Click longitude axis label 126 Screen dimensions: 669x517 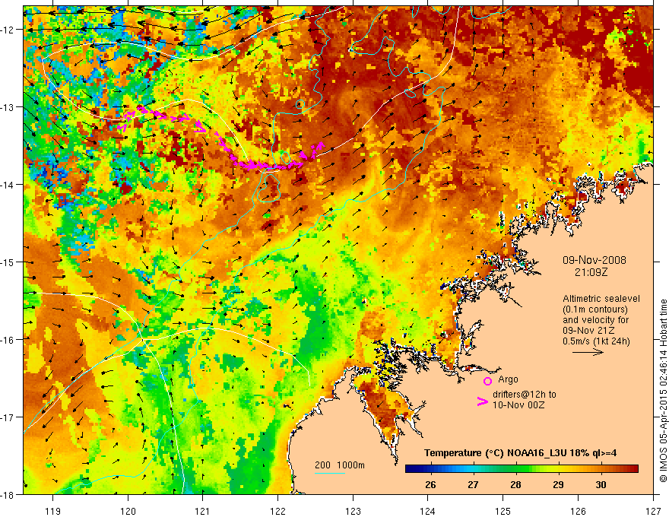point(578,511)
